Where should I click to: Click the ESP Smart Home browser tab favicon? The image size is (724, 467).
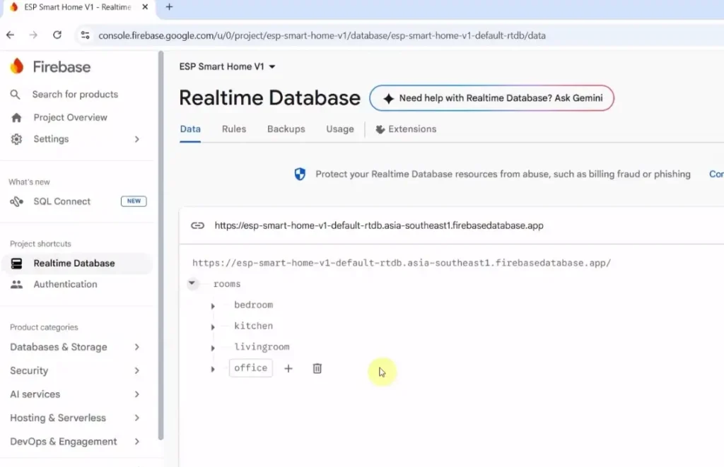pos(14,7)
